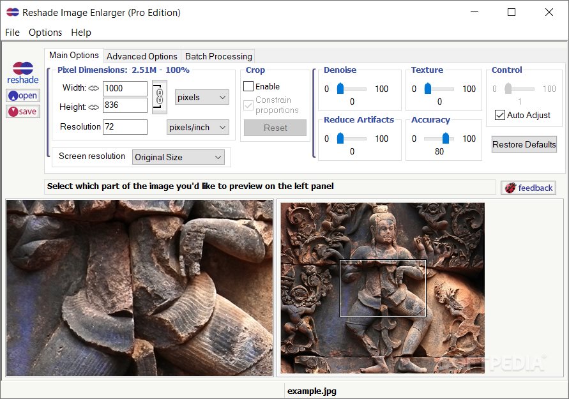Click the full image thumbnail in right panel
The height and width of the screenshot is (399, 569).
point(383,288)
